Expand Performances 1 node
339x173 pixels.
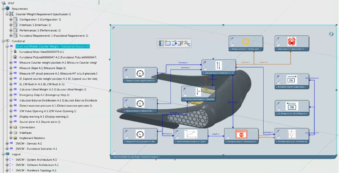(x=11, y=30)
